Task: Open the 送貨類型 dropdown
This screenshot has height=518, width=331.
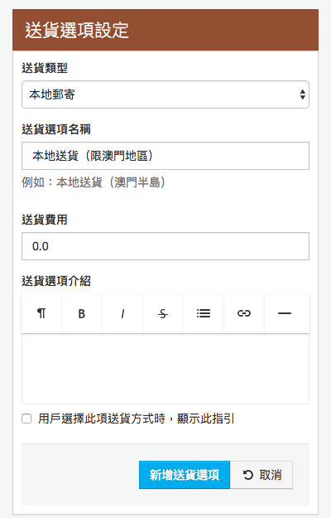Action: [x=165, y=94]
